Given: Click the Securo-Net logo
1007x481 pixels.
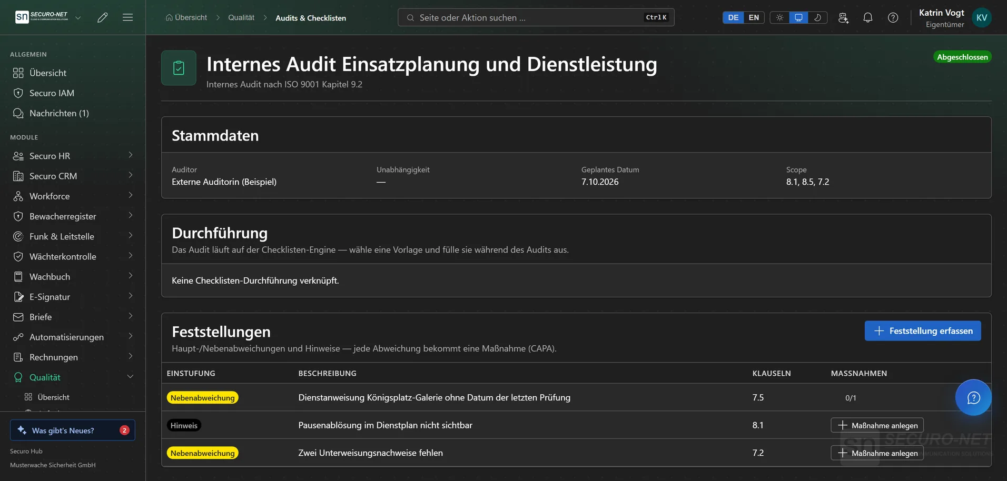Looking at the screenshot, I should pyautogui.click(x=42, y=17).
